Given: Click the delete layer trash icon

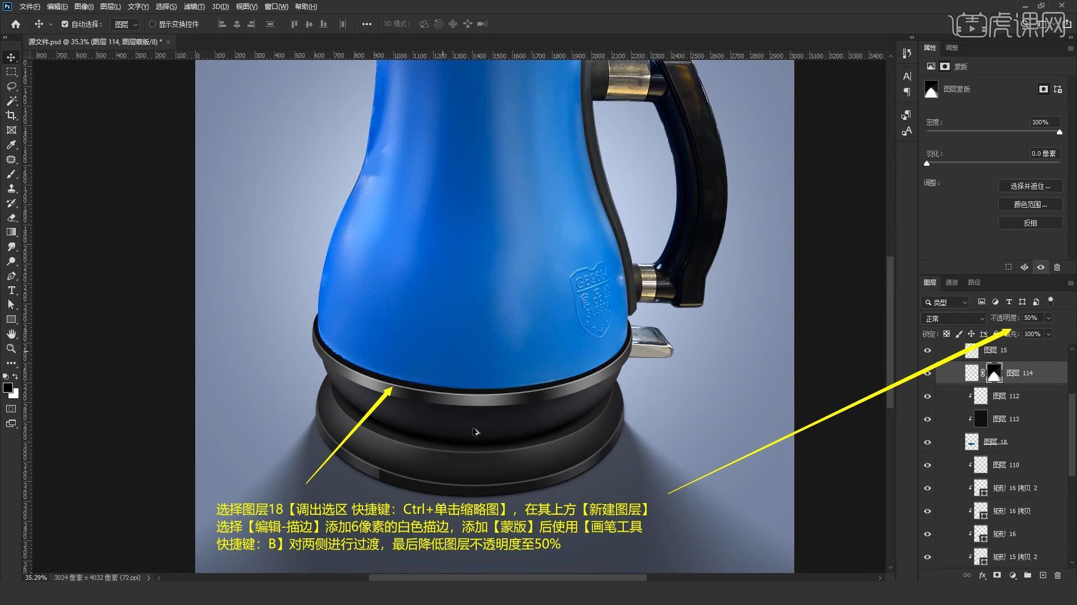Looking at the screenshot, I should click(1057, 575).
